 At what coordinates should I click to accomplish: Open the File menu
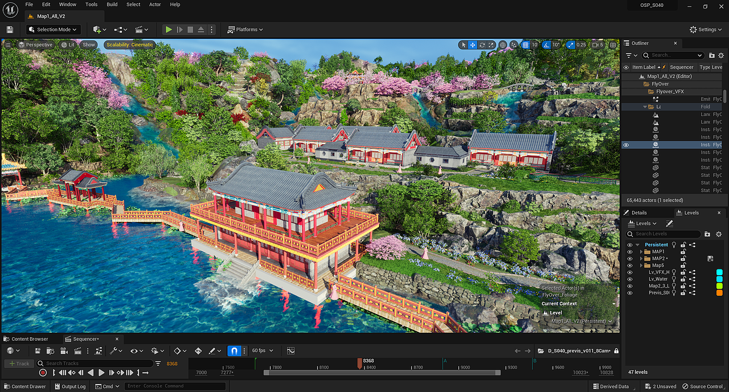(x=29, y=4)
